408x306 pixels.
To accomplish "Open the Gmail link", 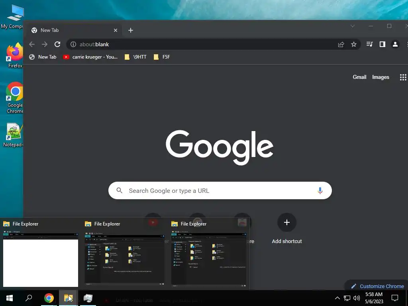I will [359, 77].
